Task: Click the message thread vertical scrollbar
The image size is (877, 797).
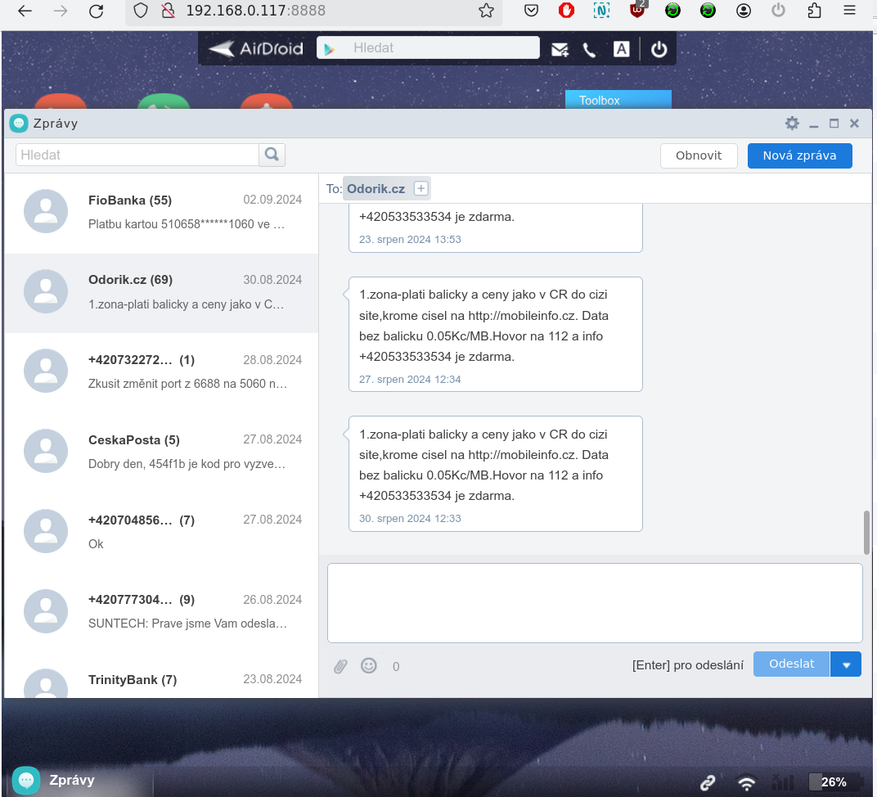Action: tap(866, 532)
